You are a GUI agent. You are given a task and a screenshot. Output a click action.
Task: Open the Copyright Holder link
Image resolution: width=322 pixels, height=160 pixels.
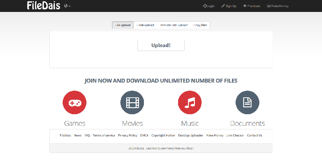tap(163, 135)
